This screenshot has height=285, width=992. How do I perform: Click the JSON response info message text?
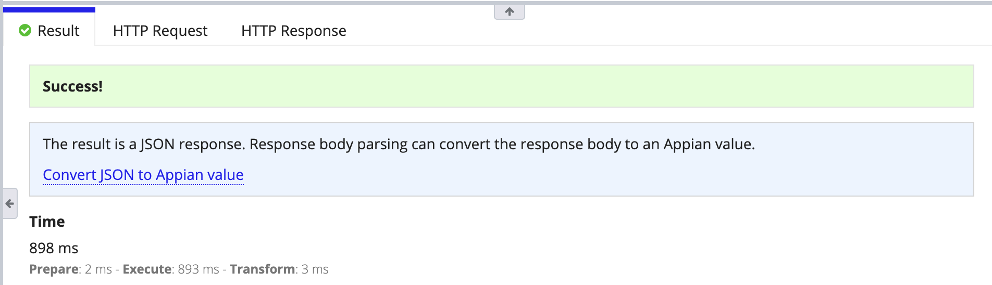click(x=399, y=144)
